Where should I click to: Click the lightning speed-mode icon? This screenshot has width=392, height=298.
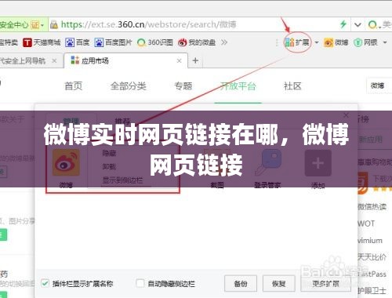pyautogui.click(x=343, y=24)
